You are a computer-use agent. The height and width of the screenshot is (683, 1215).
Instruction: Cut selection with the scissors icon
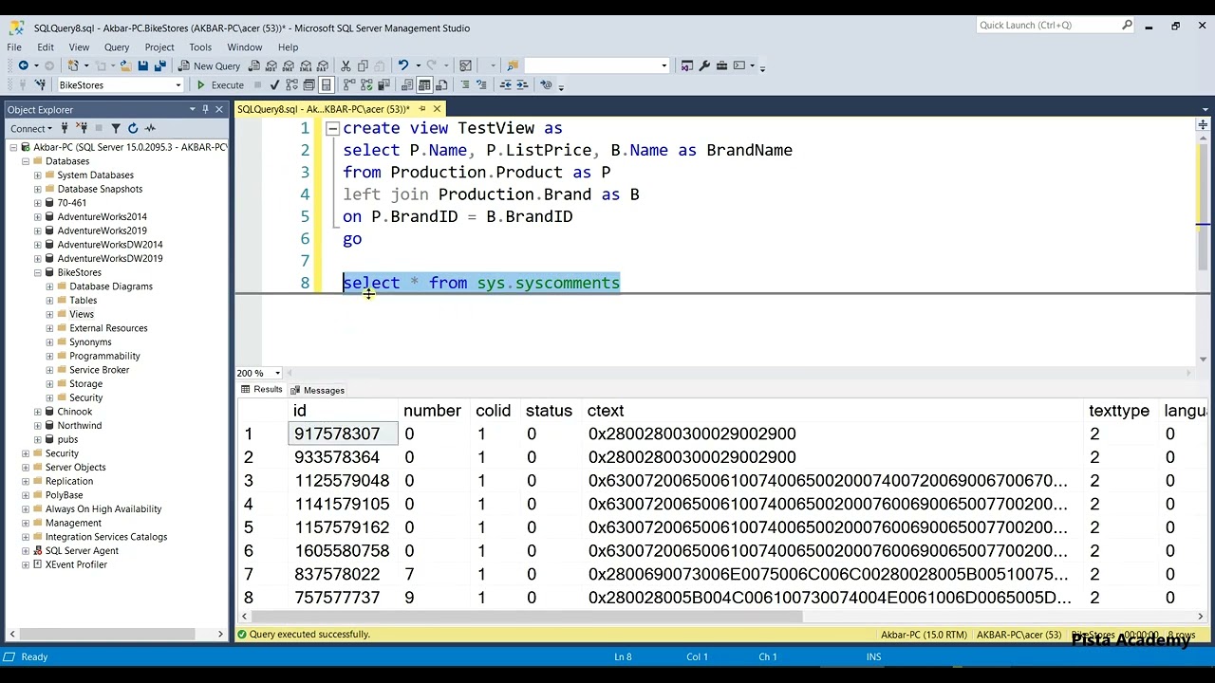[x=346, y=65]
